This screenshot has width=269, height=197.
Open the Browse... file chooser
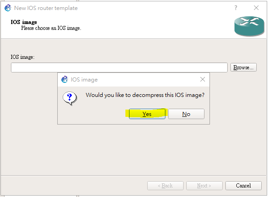click(243, 67)
